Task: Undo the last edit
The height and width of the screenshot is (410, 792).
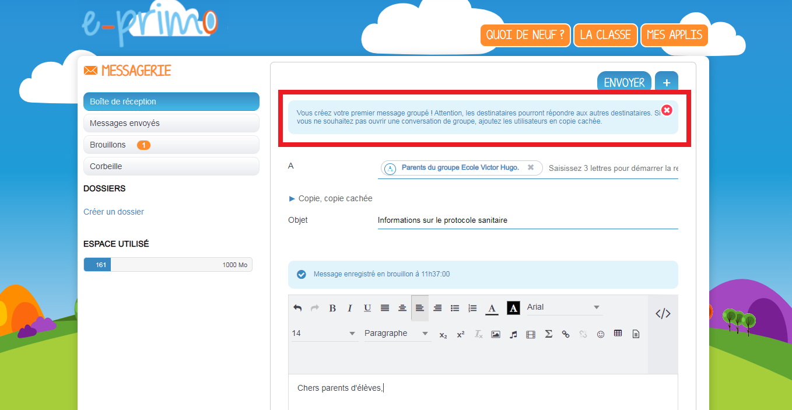Action: point(297,308)
